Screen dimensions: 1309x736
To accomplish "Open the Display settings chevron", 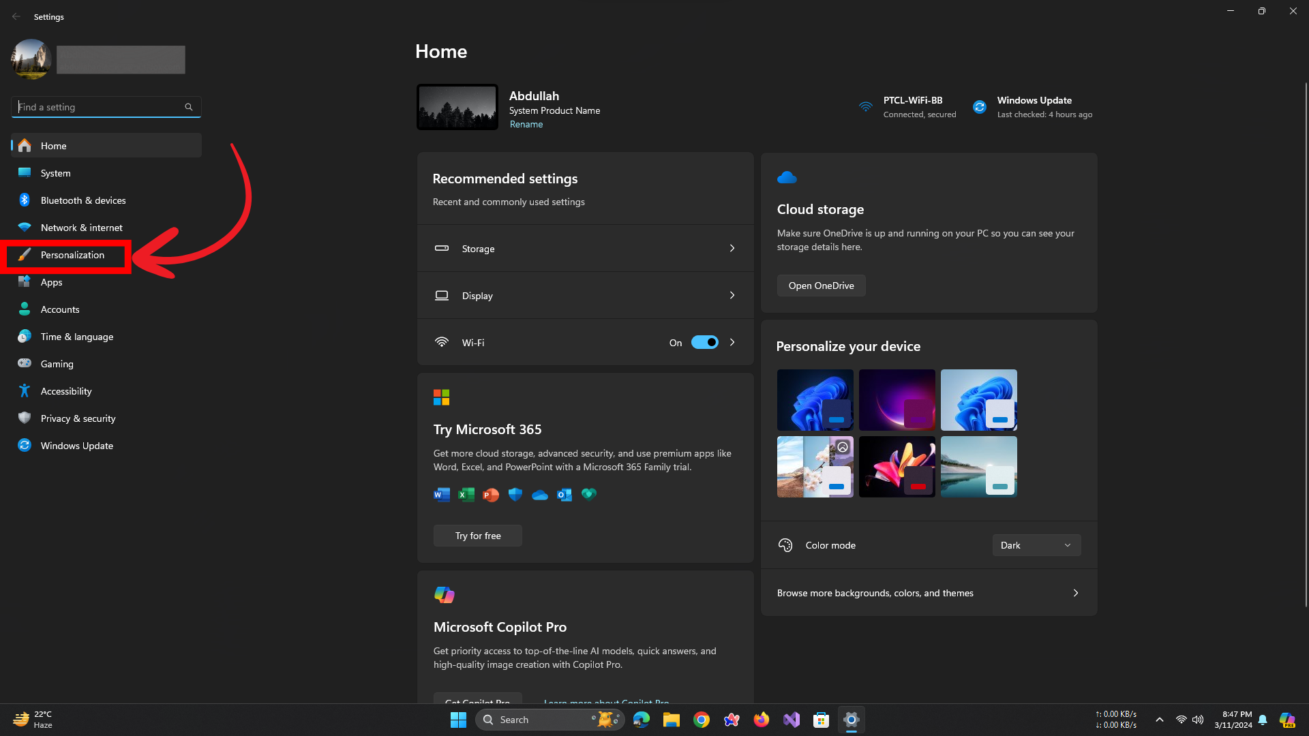I will tap(732, 296).
